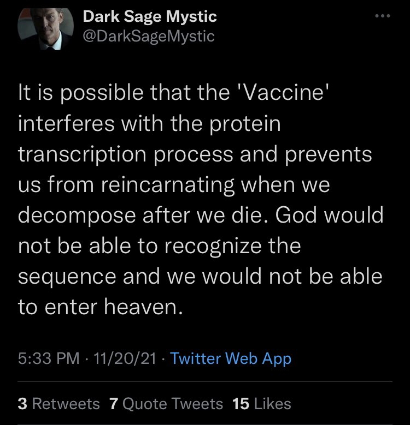Click the number 7 beside Quote Tweets
The width and height of the screenshot is (410, 425).
coord(114,404)
